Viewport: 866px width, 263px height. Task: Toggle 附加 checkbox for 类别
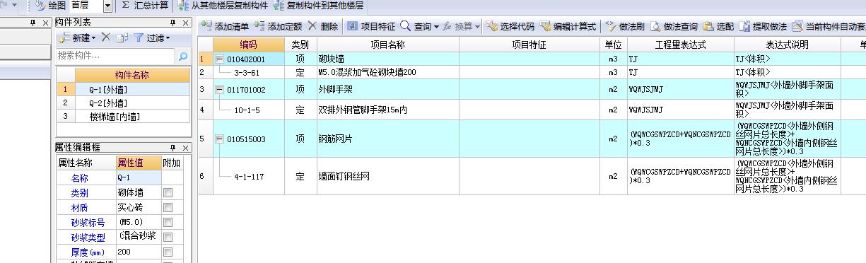click(x=168, y=192)
